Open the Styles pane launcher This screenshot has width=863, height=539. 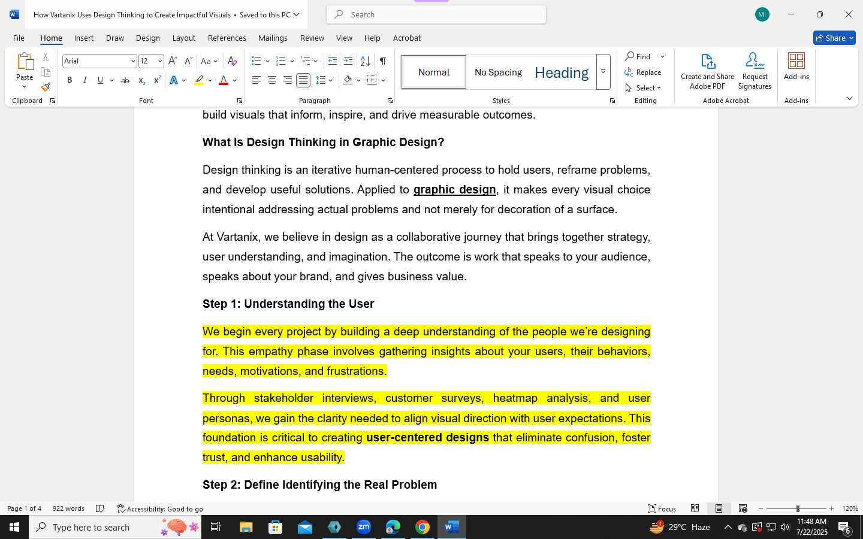click(612, 101)
